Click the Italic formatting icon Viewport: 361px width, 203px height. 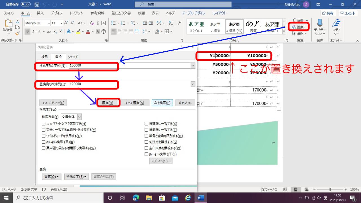[33, 32]
